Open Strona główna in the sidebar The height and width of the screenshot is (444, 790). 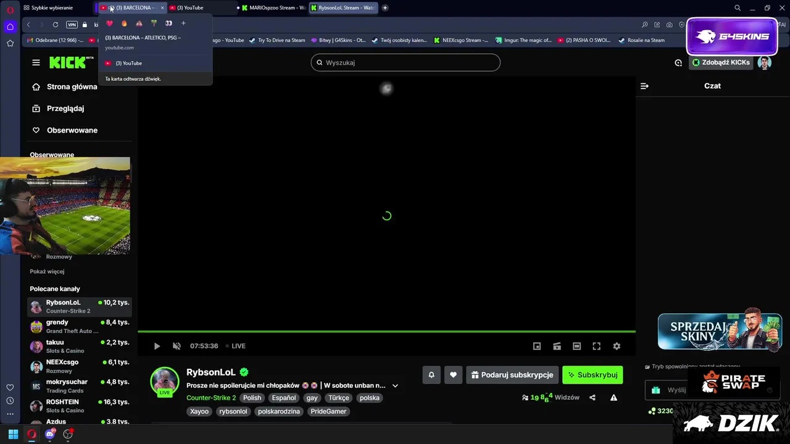(x=65, y=87)
